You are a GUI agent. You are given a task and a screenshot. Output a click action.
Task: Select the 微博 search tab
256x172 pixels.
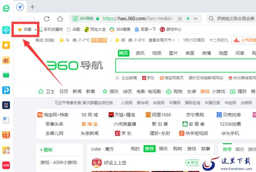(207, 53)
